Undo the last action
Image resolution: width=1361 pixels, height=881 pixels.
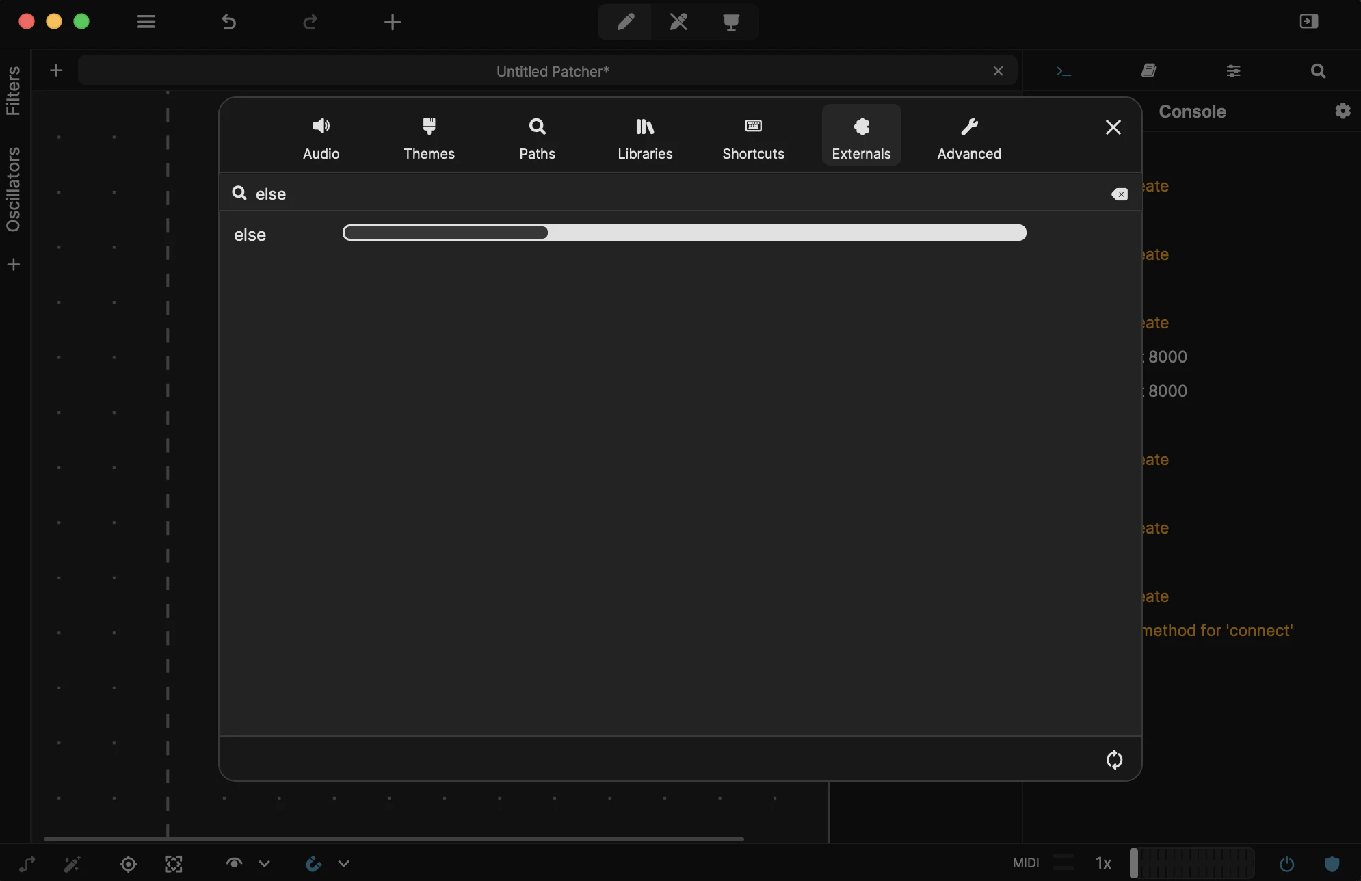point(228,22)
